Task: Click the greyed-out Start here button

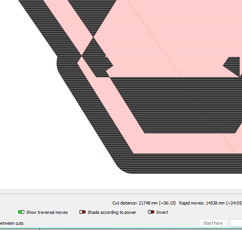Action: 213,223
